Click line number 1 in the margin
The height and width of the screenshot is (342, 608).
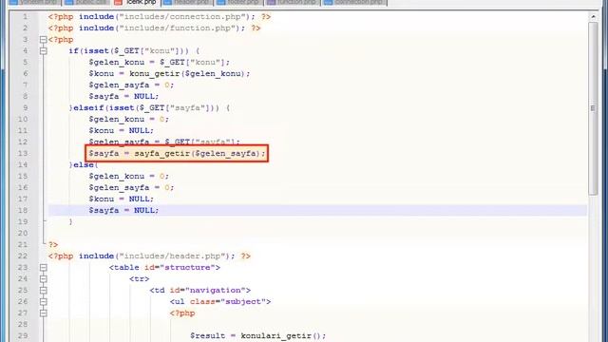(25, 17)
